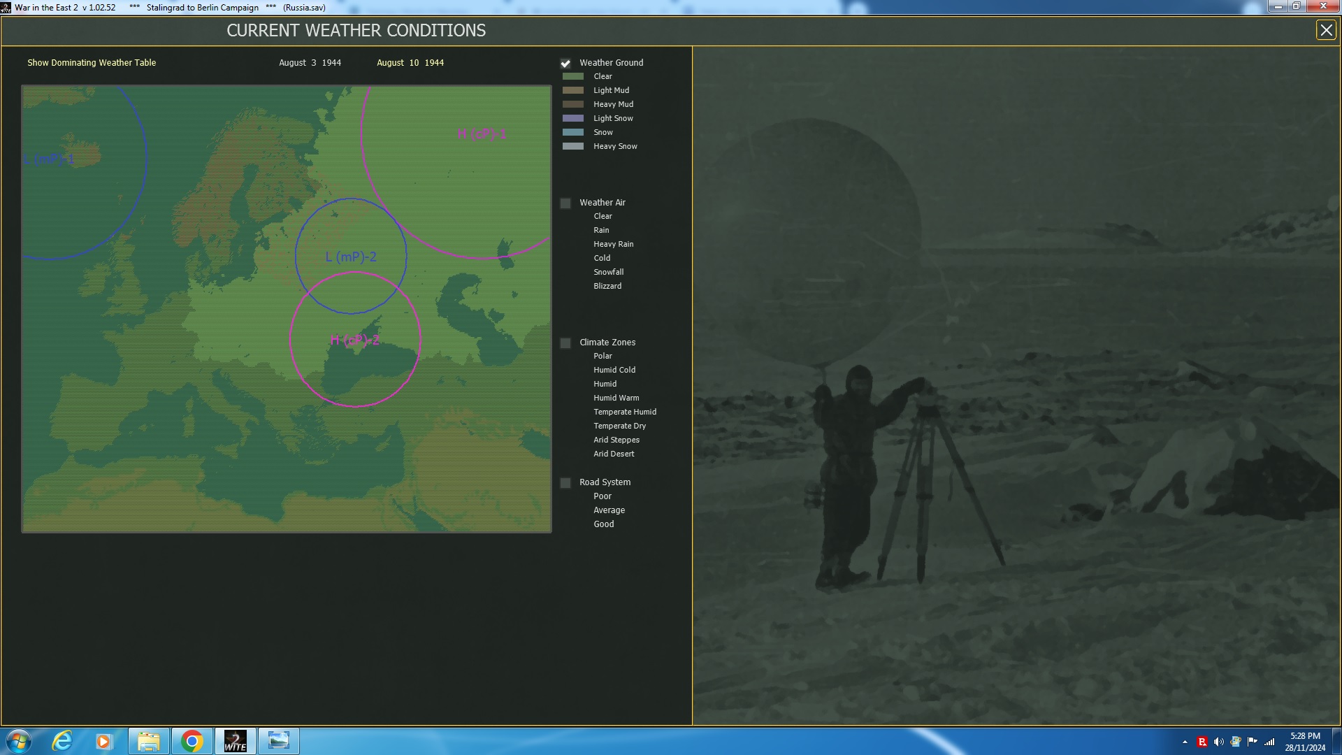Show Dominating Weather Table
The width and height of the screenshot is (1342, 755).
(92, 63)
